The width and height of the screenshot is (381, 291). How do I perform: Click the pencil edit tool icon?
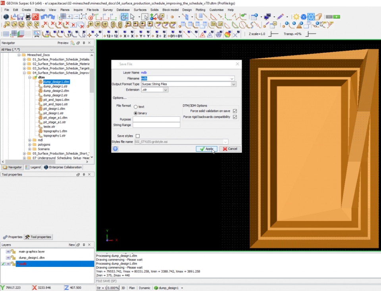[280, 17]
